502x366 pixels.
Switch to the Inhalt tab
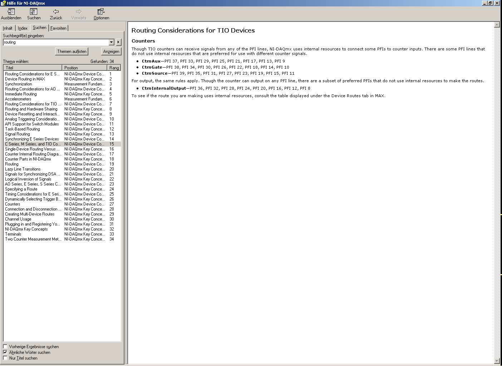coord(8,28)
